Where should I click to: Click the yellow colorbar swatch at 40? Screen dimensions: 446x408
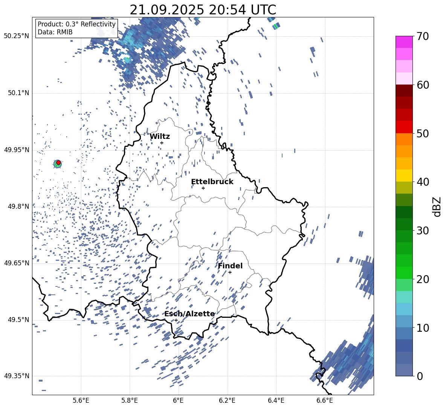[404, 176]
